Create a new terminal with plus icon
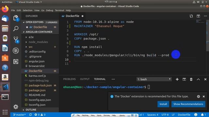209x117 pixels. (177, 79)
